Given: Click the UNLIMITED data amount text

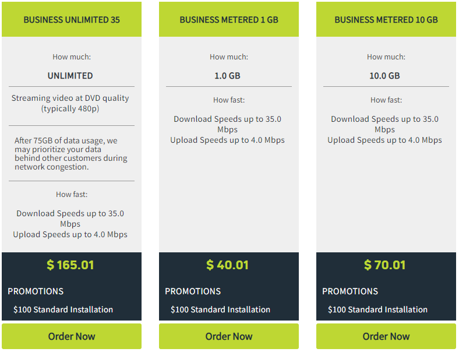Looking at the screenshot, I should (x=70, y=76).
